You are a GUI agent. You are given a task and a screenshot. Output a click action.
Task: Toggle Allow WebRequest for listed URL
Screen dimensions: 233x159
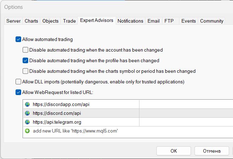(18, 92)
